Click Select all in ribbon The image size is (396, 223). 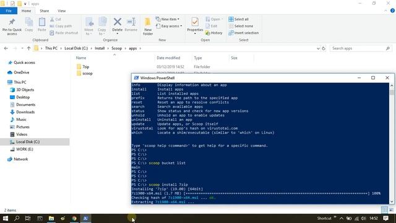point(239,19)
